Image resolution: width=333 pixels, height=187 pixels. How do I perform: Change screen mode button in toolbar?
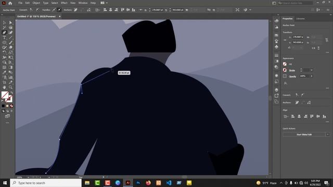pos(7,116)
